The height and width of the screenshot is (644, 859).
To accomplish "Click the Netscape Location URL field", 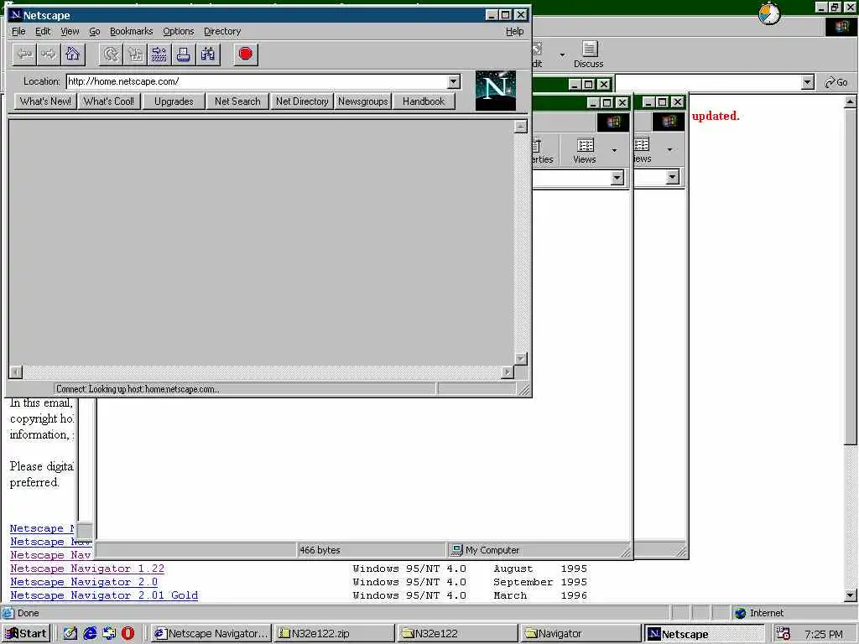I will [257, 81].
